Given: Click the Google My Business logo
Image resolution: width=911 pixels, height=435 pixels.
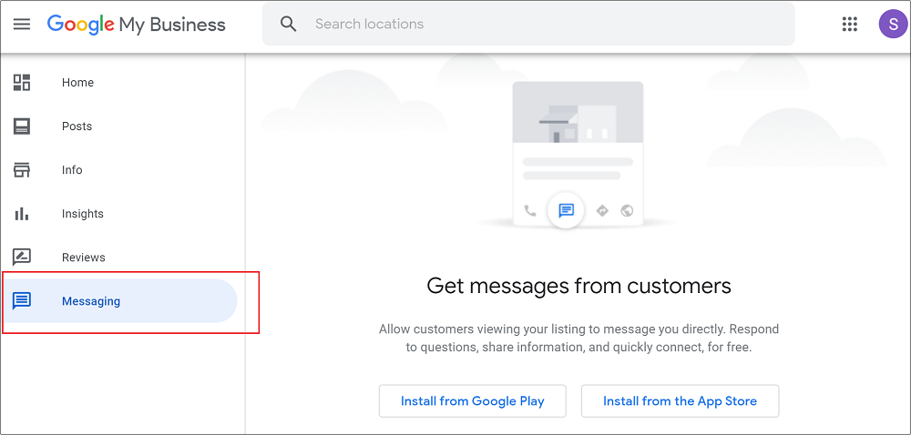Looking at the screenshot, I should click(136, 25).
